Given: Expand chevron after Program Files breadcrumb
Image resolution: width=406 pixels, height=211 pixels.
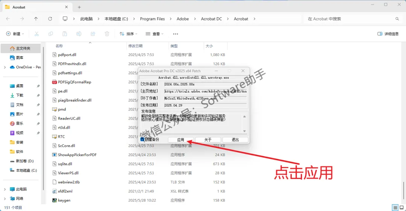Looking at the screenshot, I should coord(171,19).
